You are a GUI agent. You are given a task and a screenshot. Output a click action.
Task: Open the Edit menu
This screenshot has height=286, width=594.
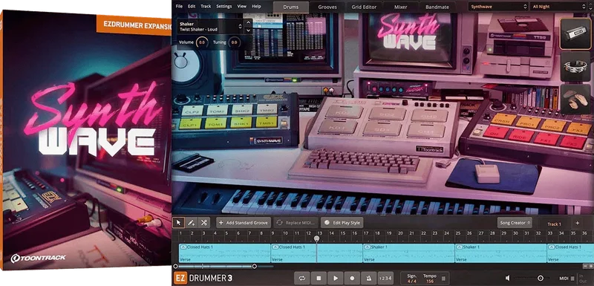[192, 7]
